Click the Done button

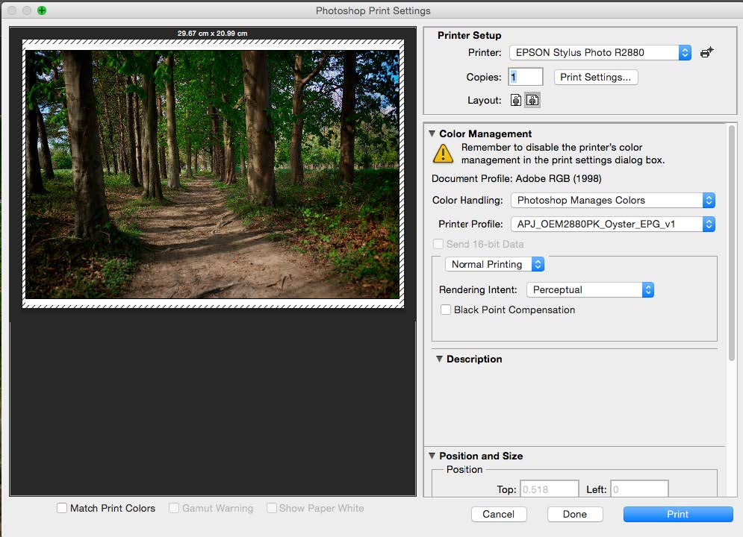click(574, 514)
